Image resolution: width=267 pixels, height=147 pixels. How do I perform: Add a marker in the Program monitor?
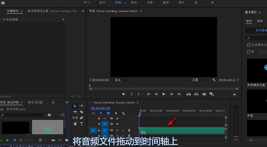click(x=123, y=94)
